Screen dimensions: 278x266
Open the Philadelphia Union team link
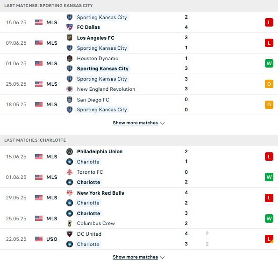[100, 151]
